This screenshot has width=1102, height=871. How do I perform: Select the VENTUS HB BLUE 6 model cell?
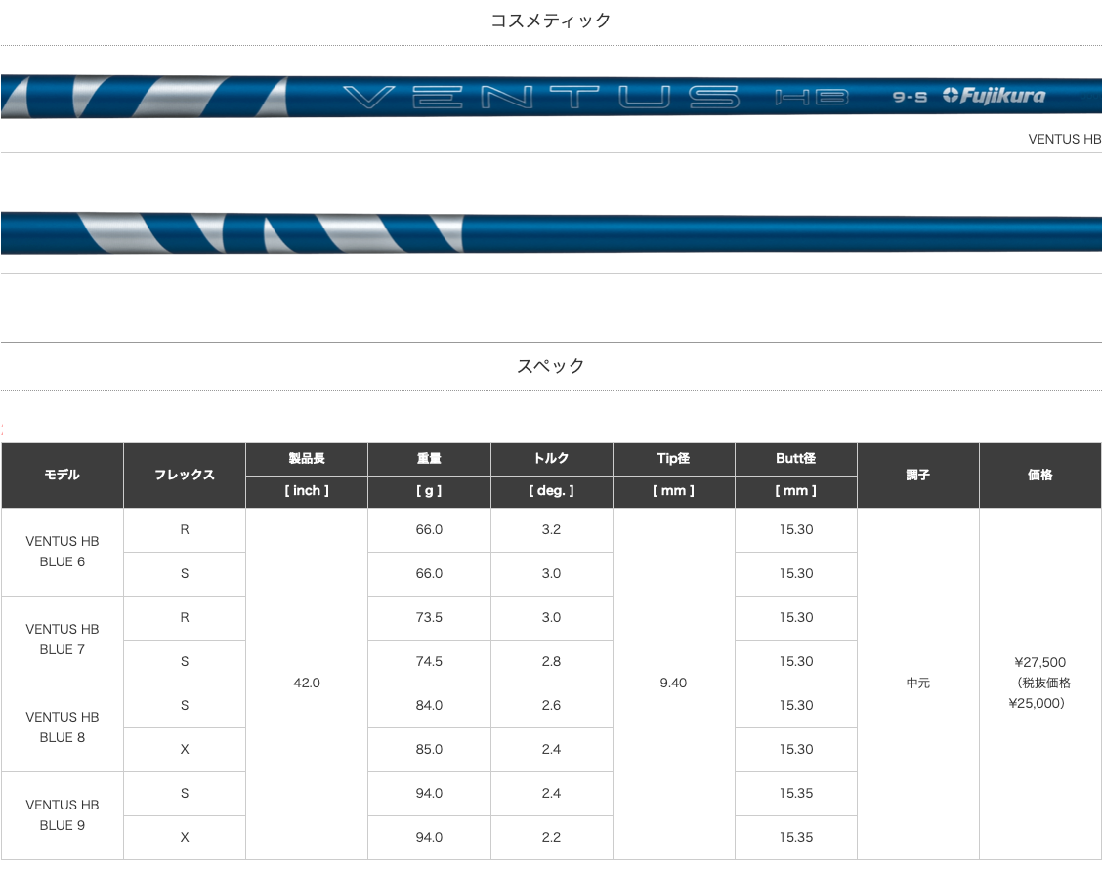click(x=62, y=552)
